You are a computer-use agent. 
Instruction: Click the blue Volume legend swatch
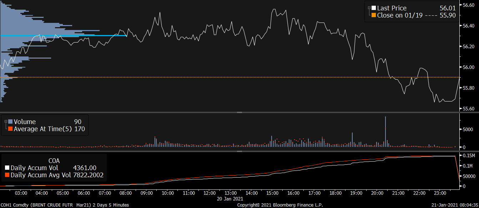point(10,122)
